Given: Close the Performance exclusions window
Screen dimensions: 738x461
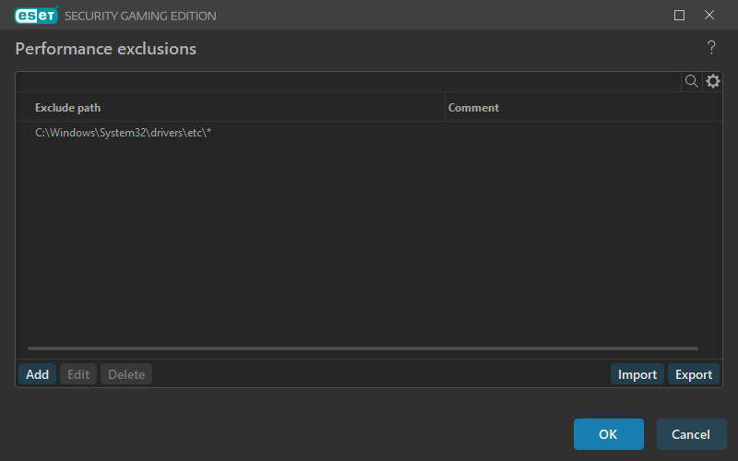Looking at the screenshot, I should [709, 16].
